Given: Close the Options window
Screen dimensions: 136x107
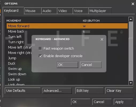Looking at the screenshot, I should [x=133, y=4].
